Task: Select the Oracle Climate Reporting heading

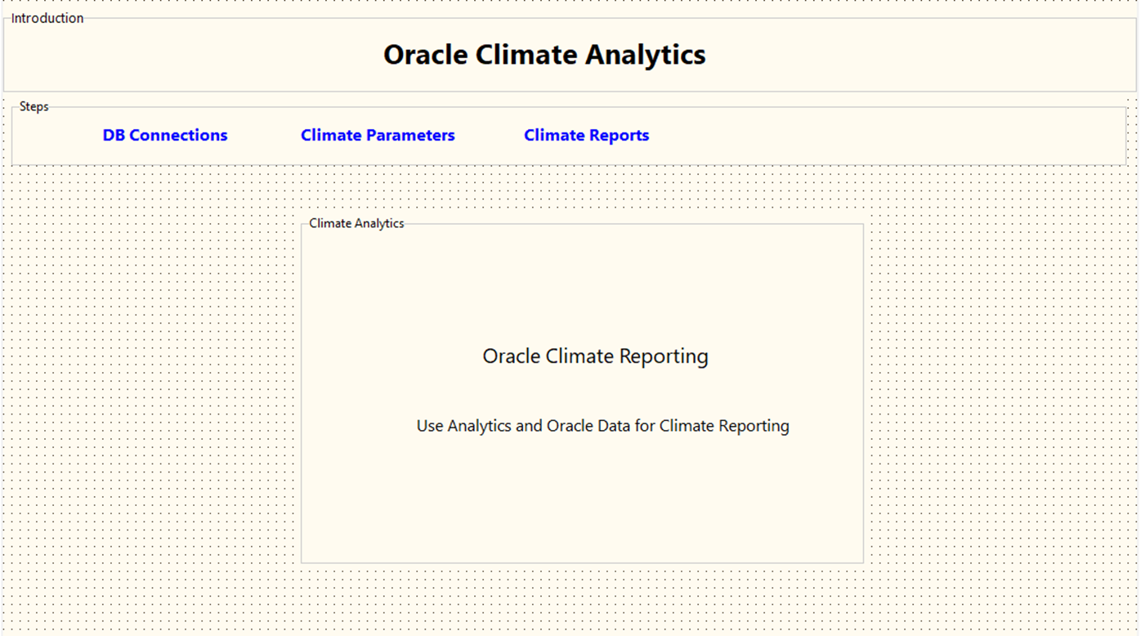Action: [595, 356]
